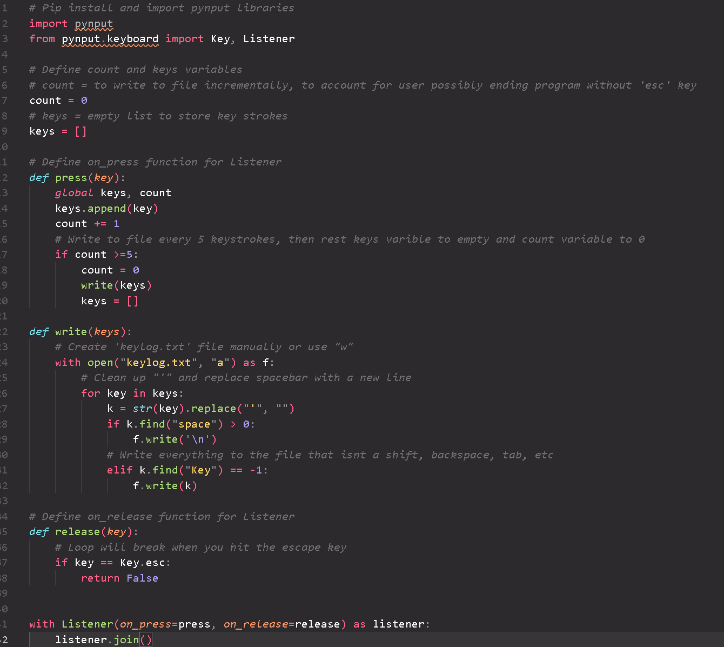Click the comment 'Pip install and import pynput libraries'
This screenshot has width=724, height=647.
tap(162, 8)
